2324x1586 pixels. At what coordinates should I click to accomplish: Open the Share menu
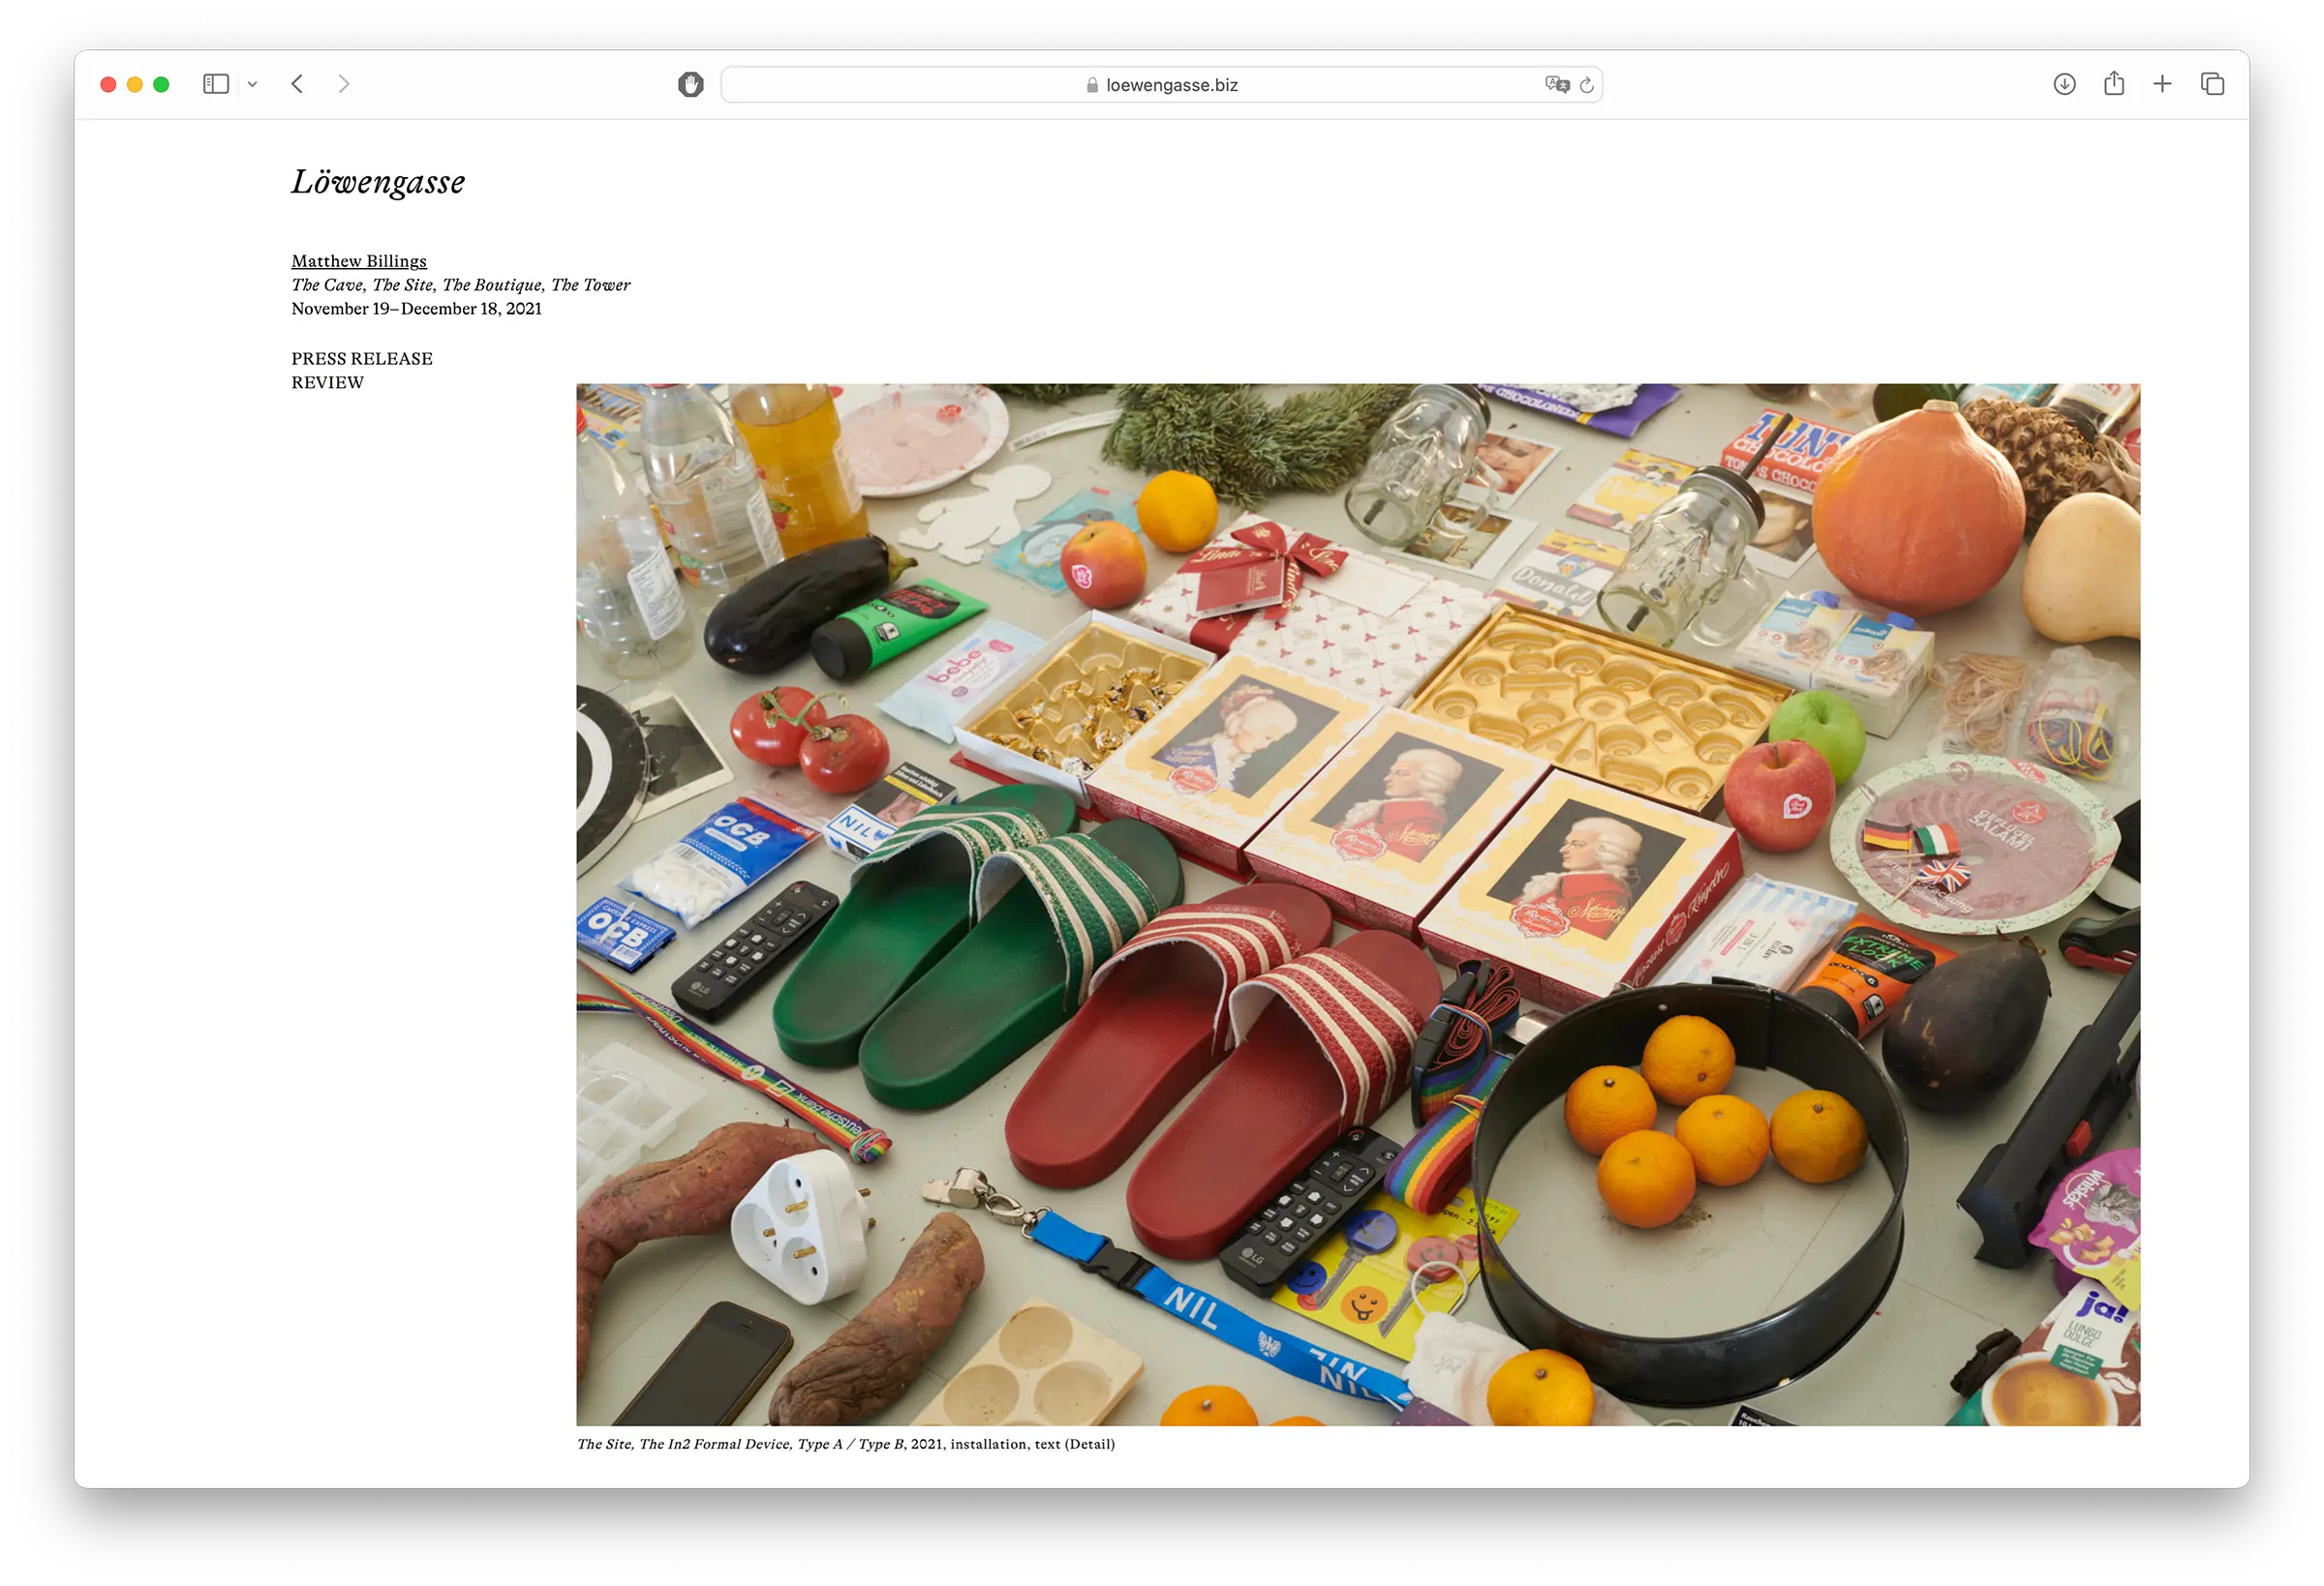pos(2113,84)
